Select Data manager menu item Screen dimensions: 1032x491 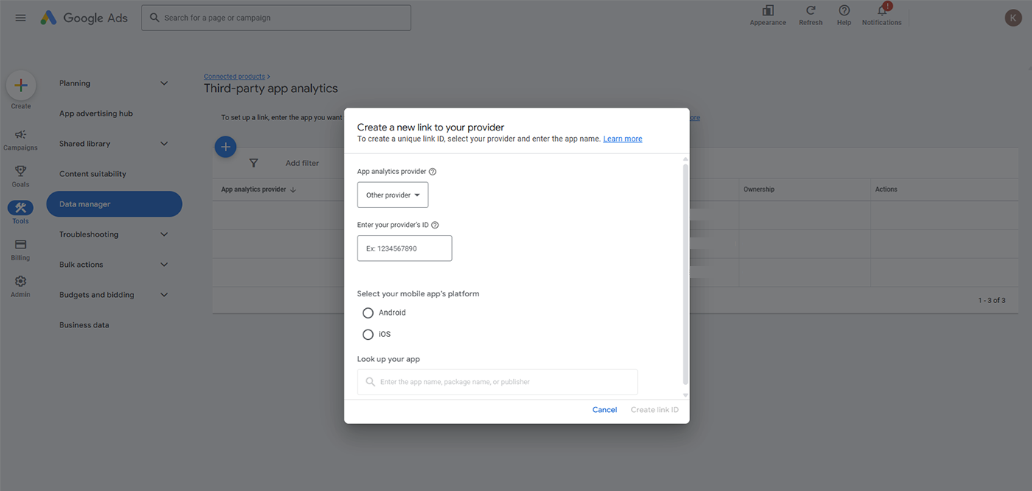pos(114,204)
